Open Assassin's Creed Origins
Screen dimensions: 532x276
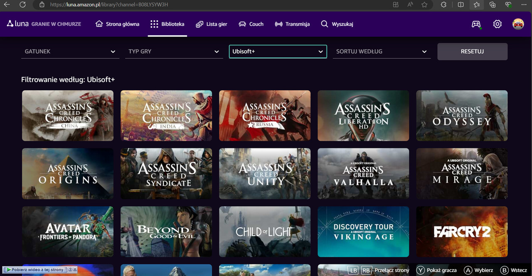click(x=68, y=174)
